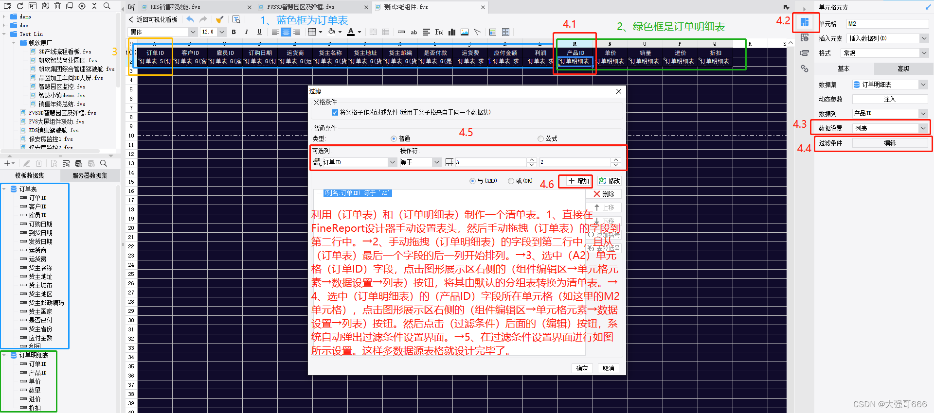Click the 'ab' text insert icon
The width and height of the screenshot is (934, 413).
[414, 32]
